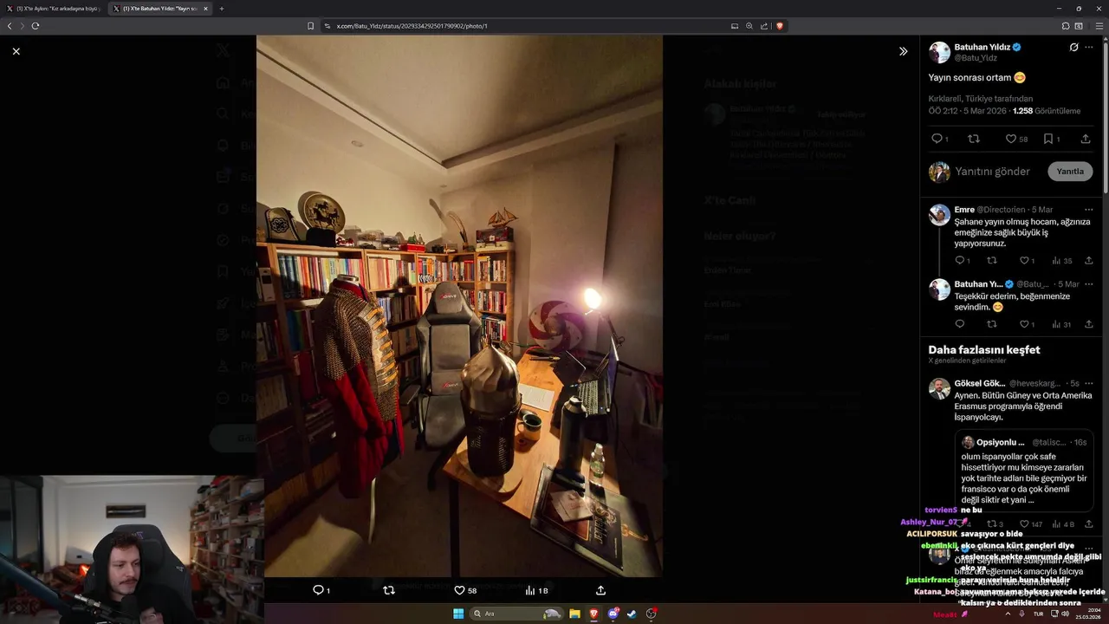The height and width of the screenshot is (624, 1109).
Task: View analytics of Emre's comment showing 35
Action: 1061,261
